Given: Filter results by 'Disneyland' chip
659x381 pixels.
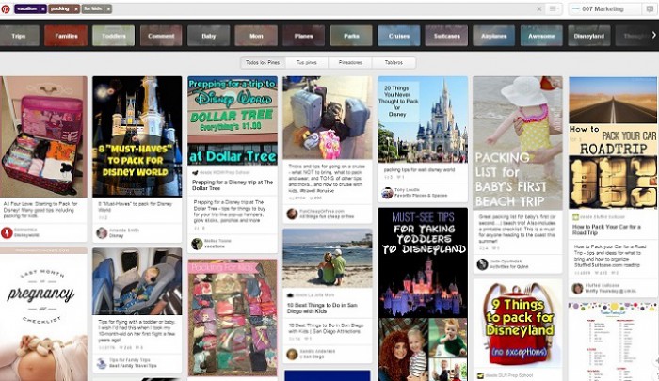Looking at the screenshot, I should click(589, 36).
